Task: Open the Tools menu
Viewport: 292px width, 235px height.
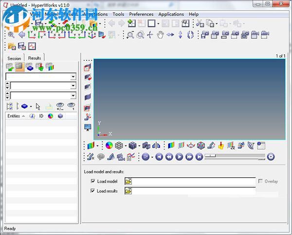Action: click(x=118, y=14)
